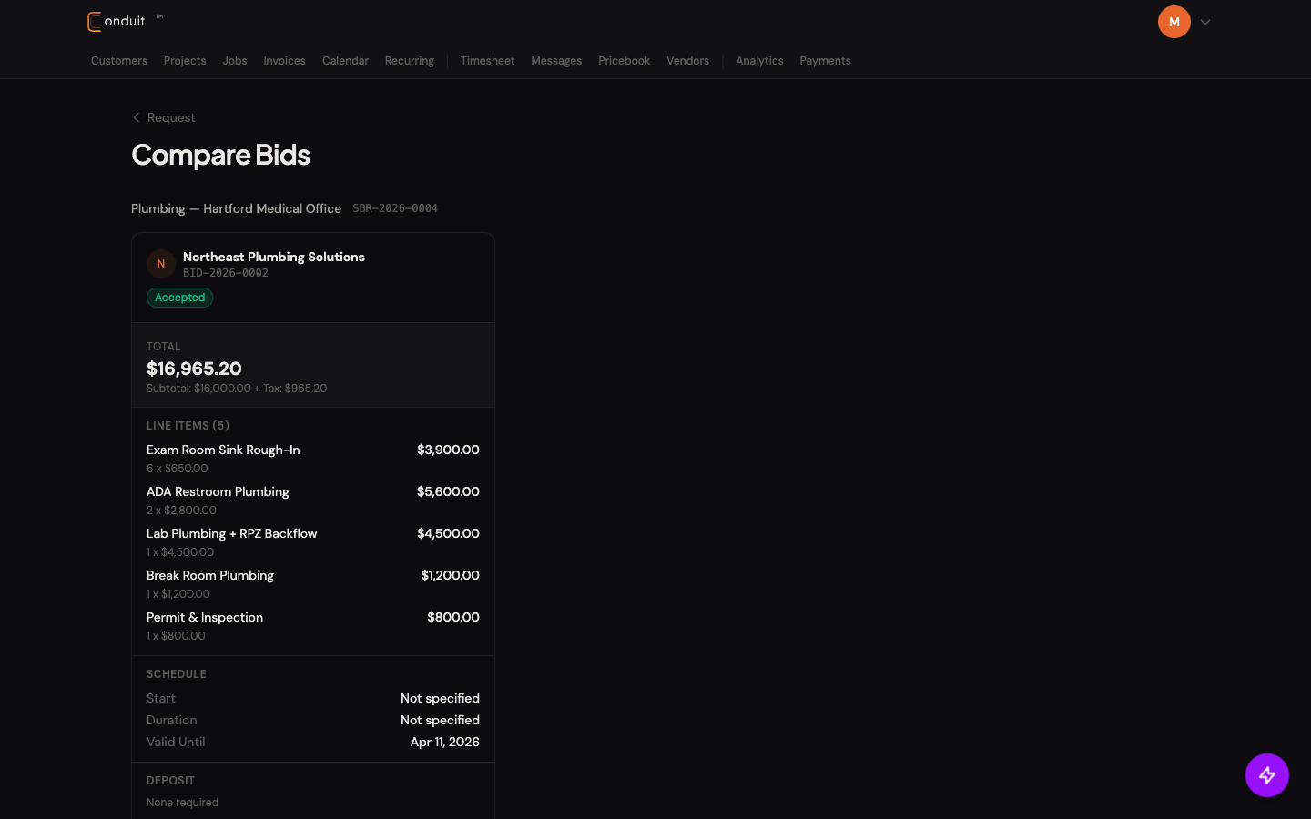This screenshot has width=1311, height=819.
Task: Click the LINE ITEMS (5) header
Action: click(x=188, y=426)
